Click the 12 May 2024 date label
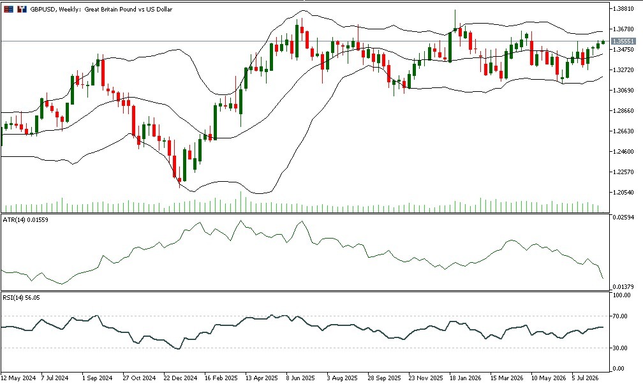 (18, 378)
